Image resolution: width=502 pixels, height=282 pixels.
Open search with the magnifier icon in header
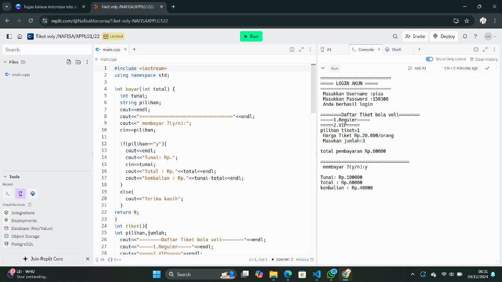pyautogui.click(x=395, y=36)
